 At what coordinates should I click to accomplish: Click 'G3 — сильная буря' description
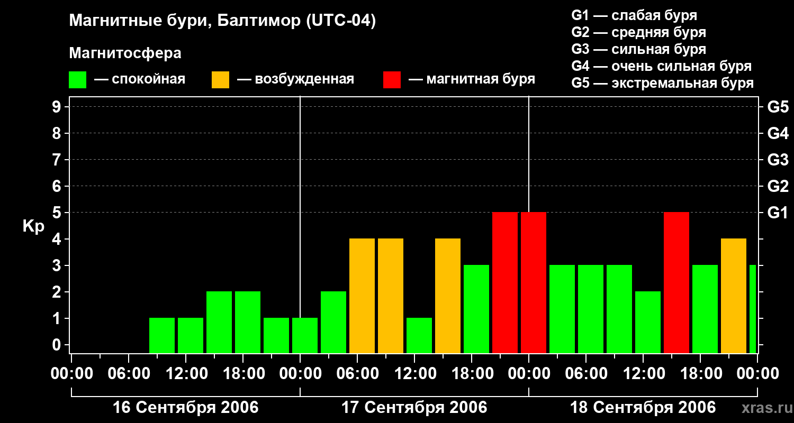tap(638, 49)
